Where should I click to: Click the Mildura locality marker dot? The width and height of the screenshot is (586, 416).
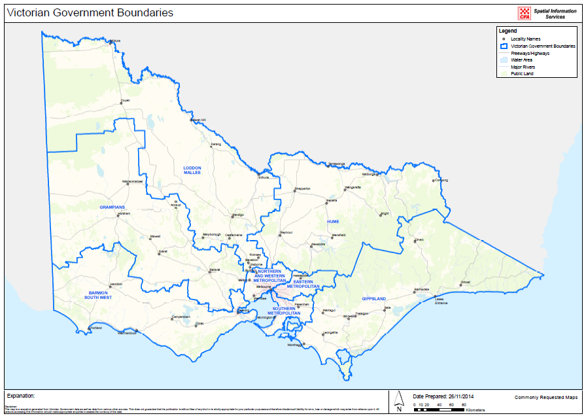[x=109, y=41]
